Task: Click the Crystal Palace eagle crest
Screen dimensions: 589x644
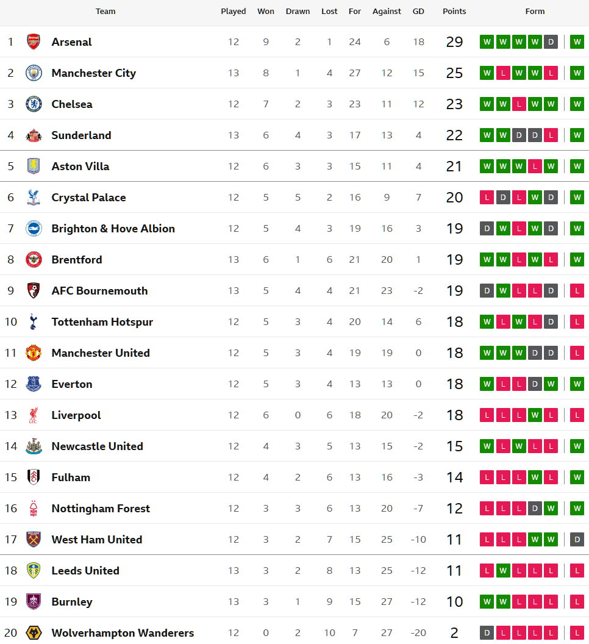Action: (34, 197)
